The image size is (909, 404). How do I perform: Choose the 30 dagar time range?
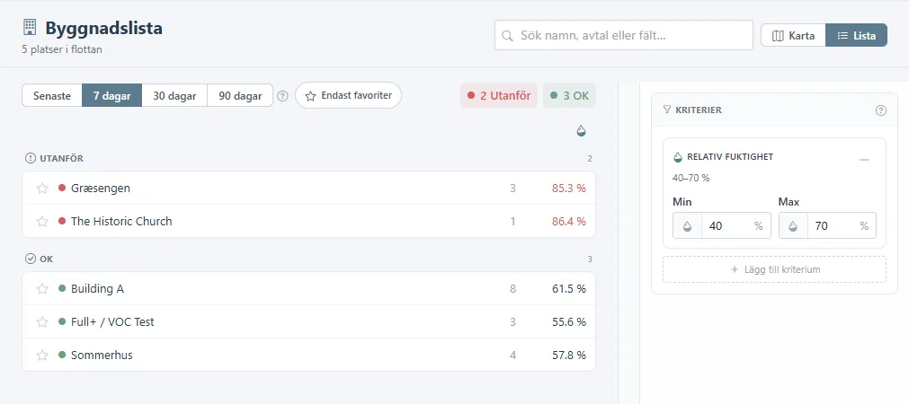coord(174,96)
